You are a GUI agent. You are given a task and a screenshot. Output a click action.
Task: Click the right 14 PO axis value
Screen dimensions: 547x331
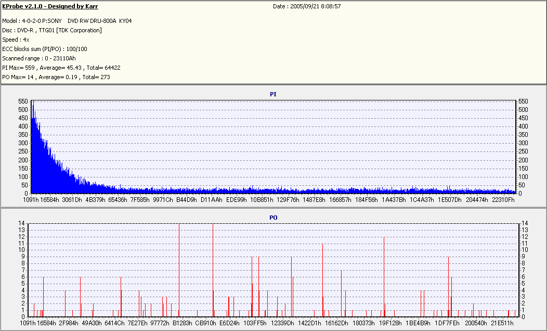[525, 223]
